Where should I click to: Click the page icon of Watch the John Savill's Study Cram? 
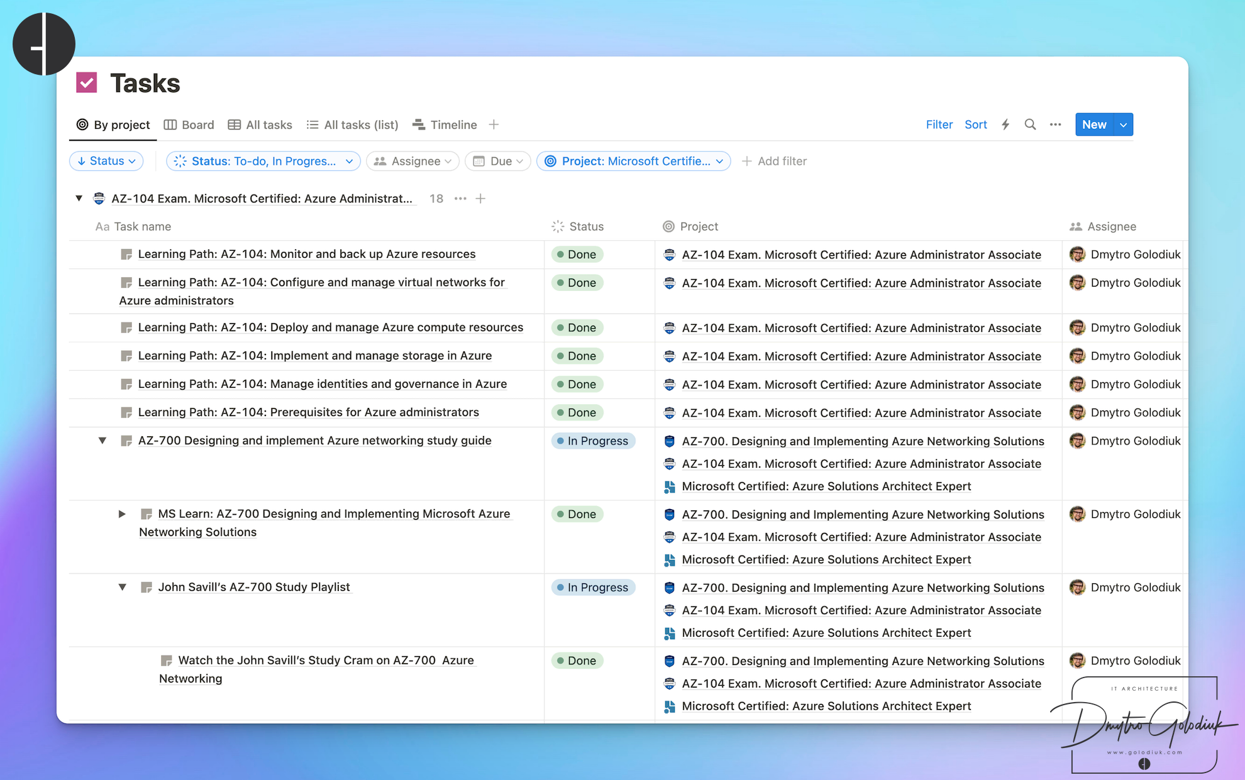(x=167, y=661)
